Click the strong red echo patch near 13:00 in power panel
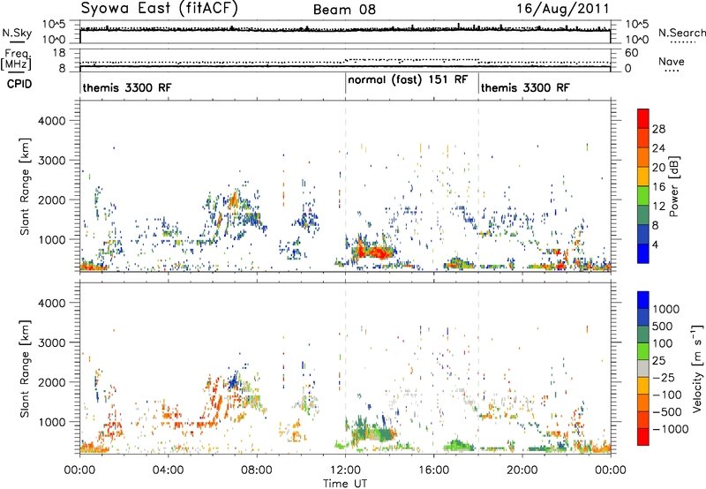This screenshot has width=706, height=489. click(x=372, y=251)
